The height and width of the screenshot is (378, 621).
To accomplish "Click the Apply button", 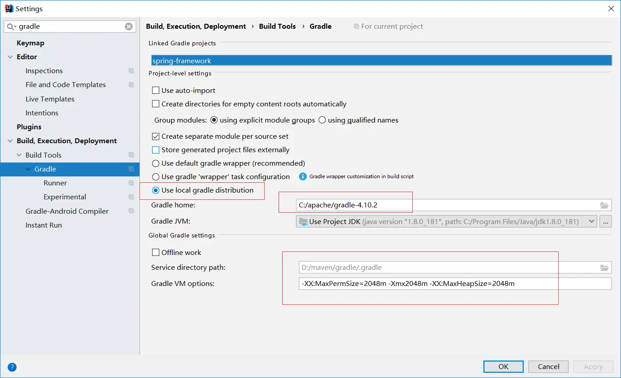I will [x=593, y=367].
